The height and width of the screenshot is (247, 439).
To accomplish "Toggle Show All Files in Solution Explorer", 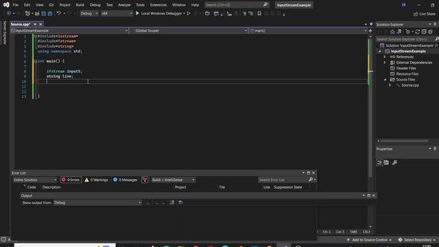I will [430, 32].
